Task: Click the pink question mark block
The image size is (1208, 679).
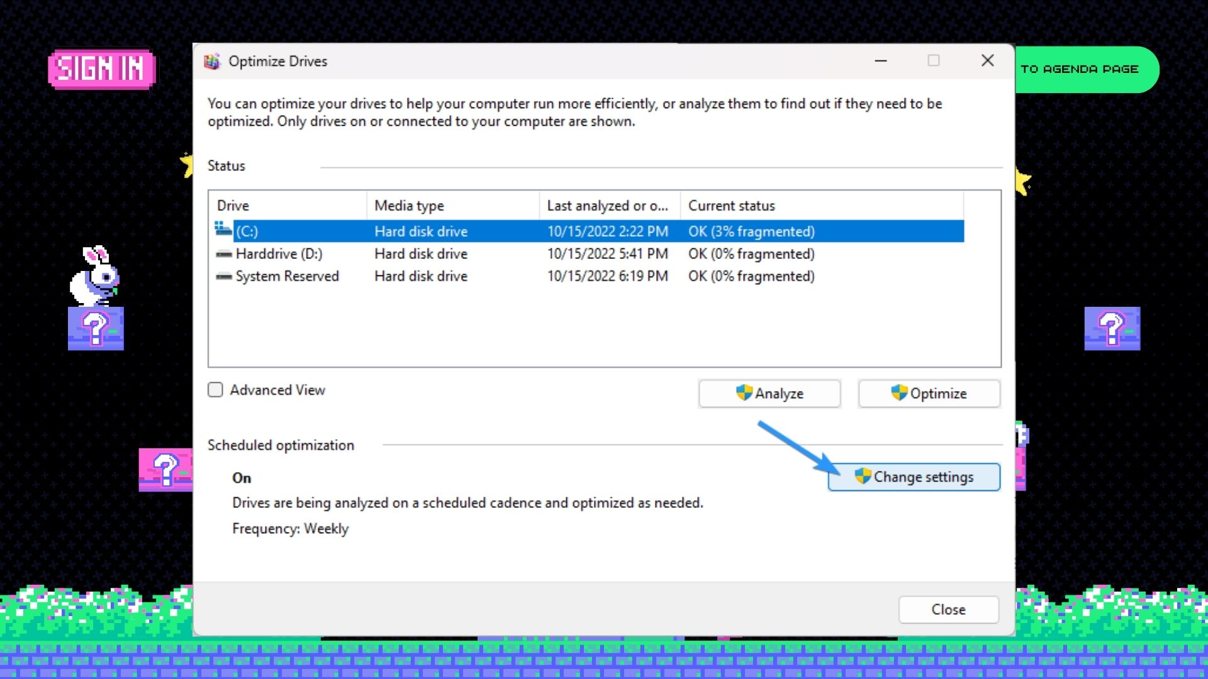Action: pos(165,470)
